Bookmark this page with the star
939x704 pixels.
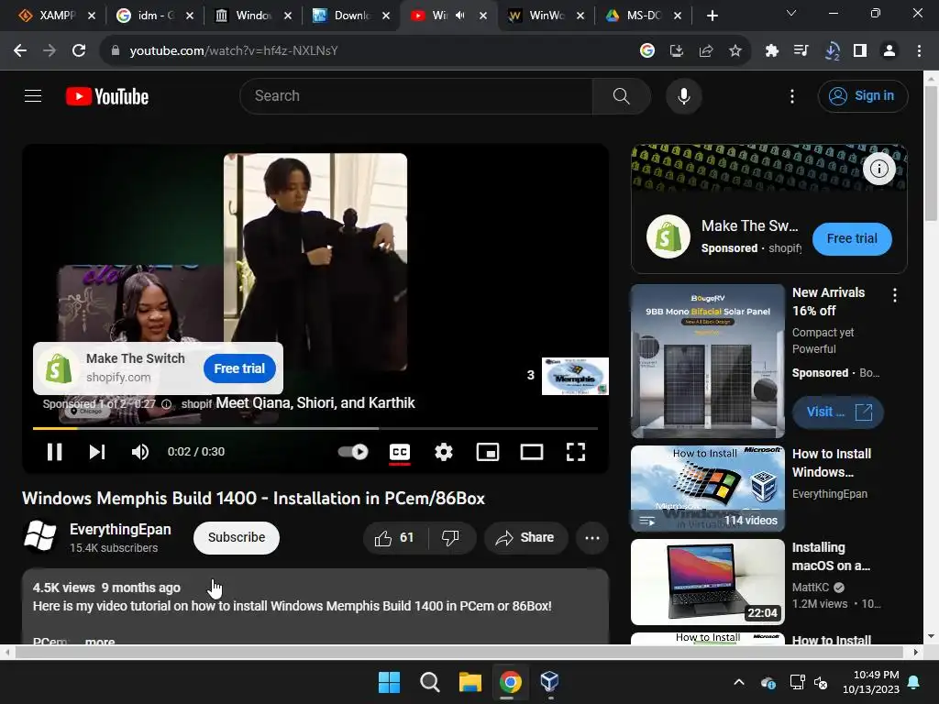coord(735,51)
